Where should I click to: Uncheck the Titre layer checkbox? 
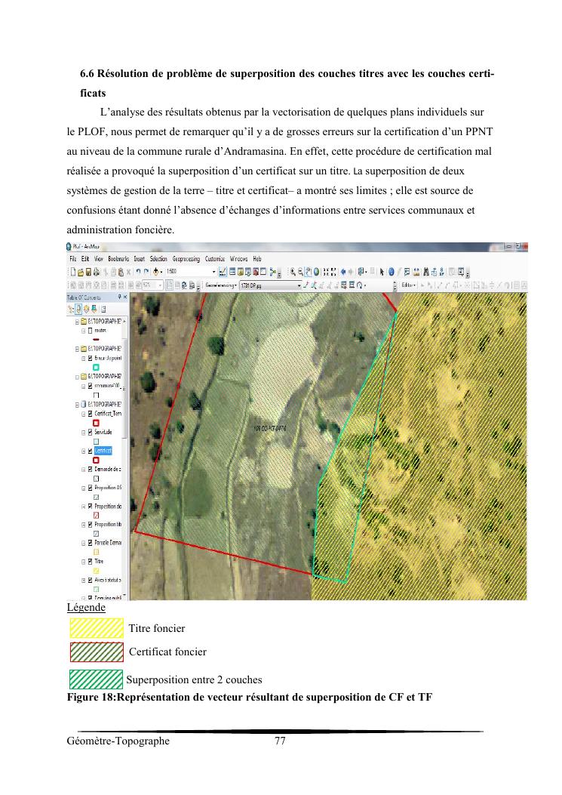pos(91,562)
